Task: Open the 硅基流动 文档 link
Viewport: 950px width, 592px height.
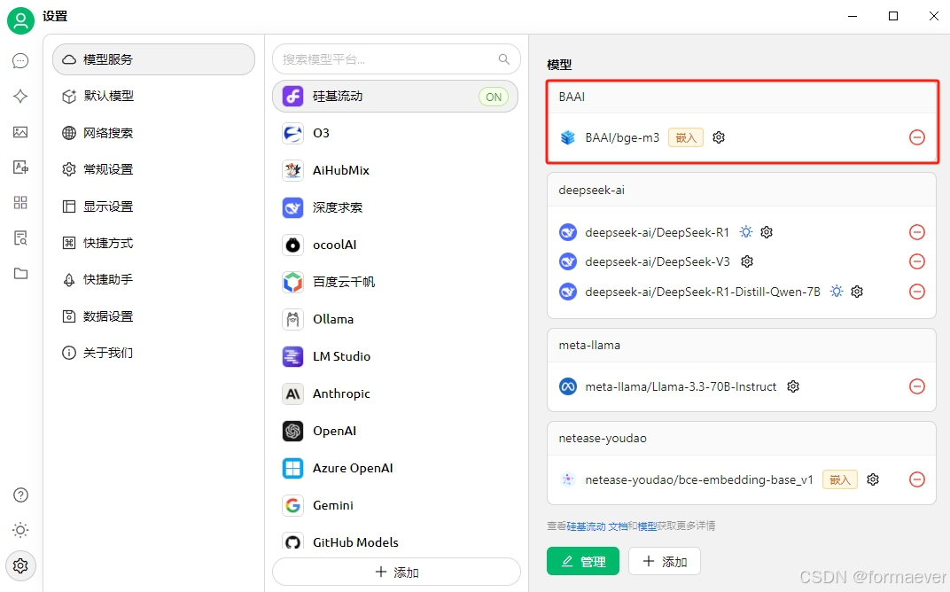Action: [596, 526]
